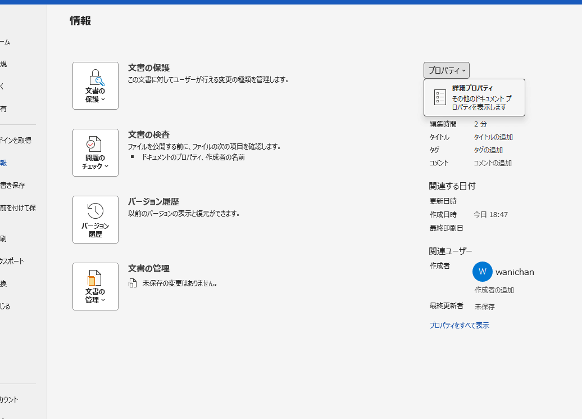Open the 文書の保護 protect document button
This screenshot has height=419, width=582.
pyautogui.click(x=96, y=86)
